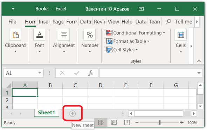The height and width of the screenshot is (130, 207).
Task: Click previous sheet navigation arrow
Action: (12, 114)
